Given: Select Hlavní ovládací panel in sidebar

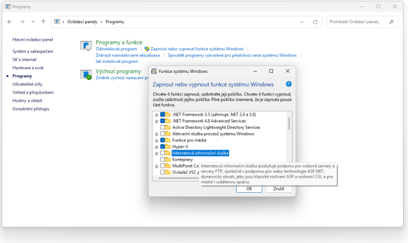Looking at the screenshot, I should coord(33,40).
